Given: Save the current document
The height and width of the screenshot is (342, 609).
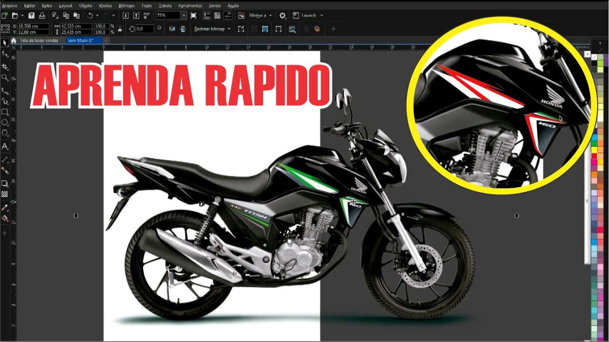Looking at the screenshot, I should [x=32, y=16].
